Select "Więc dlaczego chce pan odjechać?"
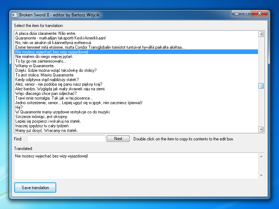The image size is (279, 209). point(136,93)
